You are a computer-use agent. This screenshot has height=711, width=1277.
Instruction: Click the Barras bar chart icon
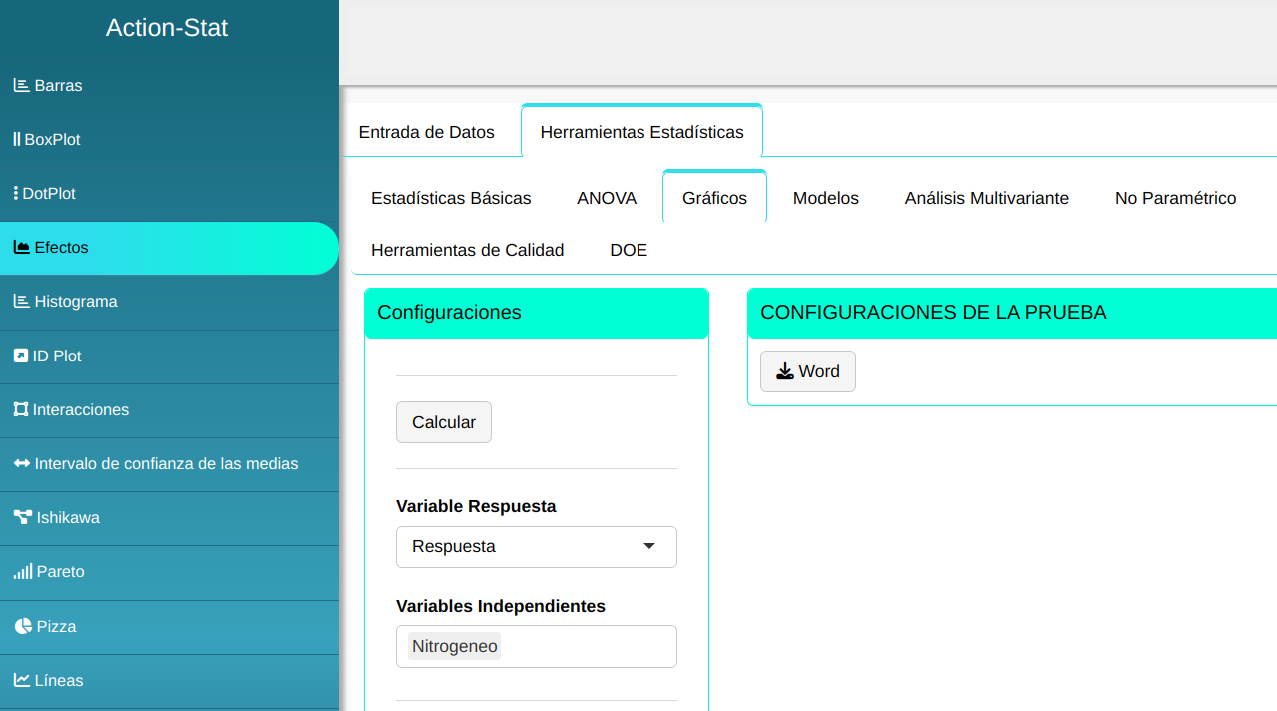click(x=21, y=86)
